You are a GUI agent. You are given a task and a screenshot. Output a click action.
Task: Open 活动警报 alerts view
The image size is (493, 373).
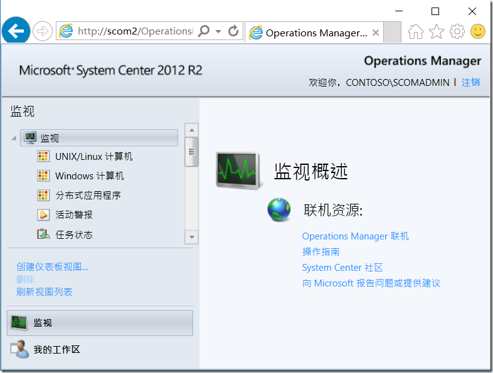point(74,214)
